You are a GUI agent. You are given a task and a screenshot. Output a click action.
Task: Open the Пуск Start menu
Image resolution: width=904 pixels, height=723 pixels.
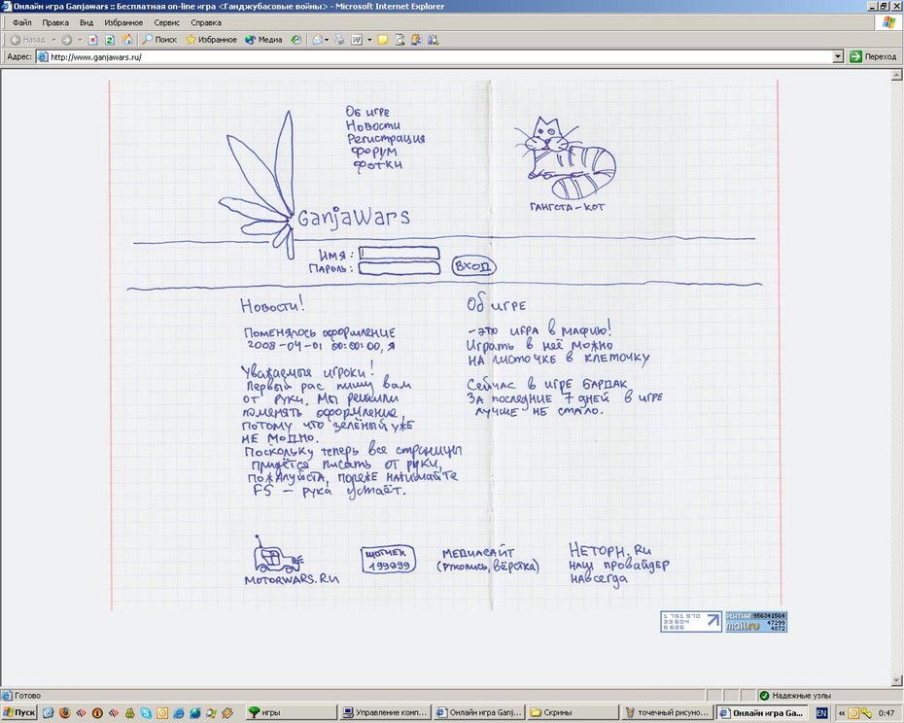click(18, 712)
